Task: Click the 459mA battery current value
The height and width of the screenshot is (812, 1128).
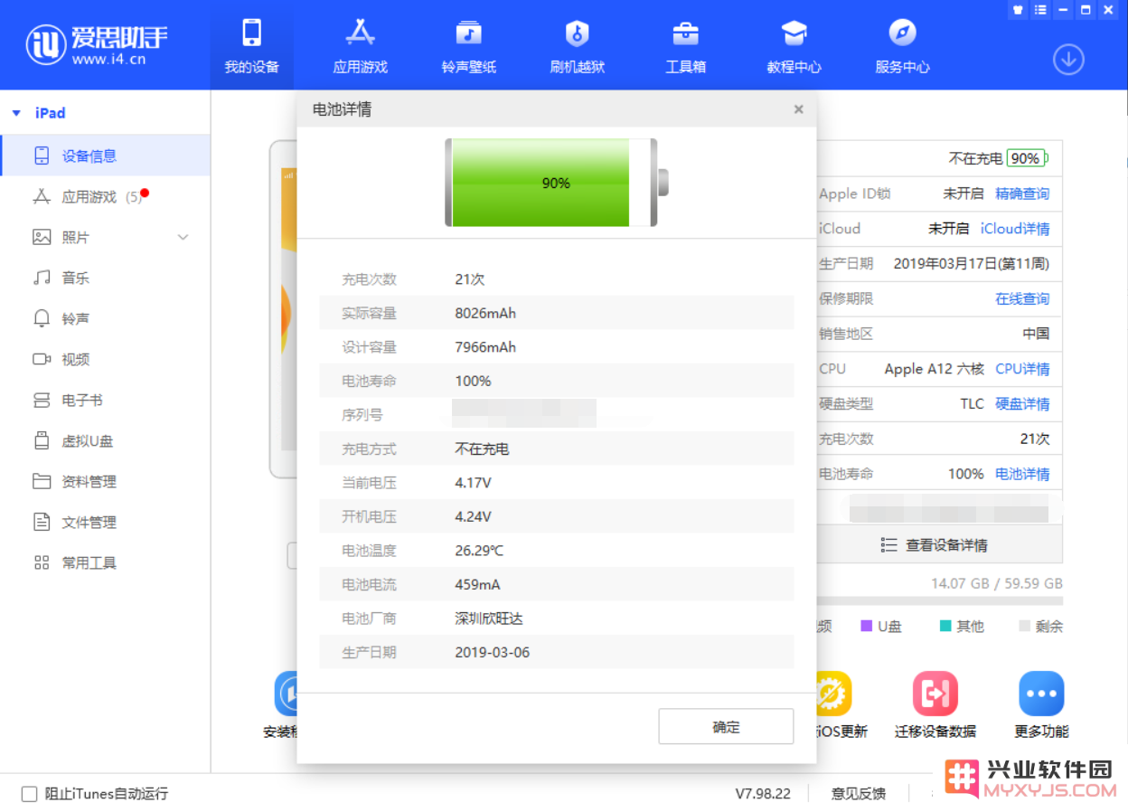Action: point(477,585)
